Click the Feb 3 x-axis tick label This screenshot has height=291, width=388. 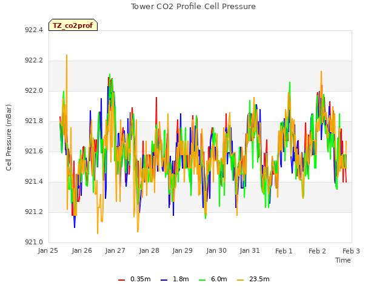click(351, 251)
